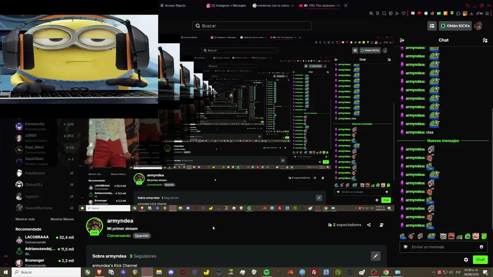Click the Nuevos mensajes divider text
Image resolution: width=493 pixels, height=277 pixels.
coord(443,141)
